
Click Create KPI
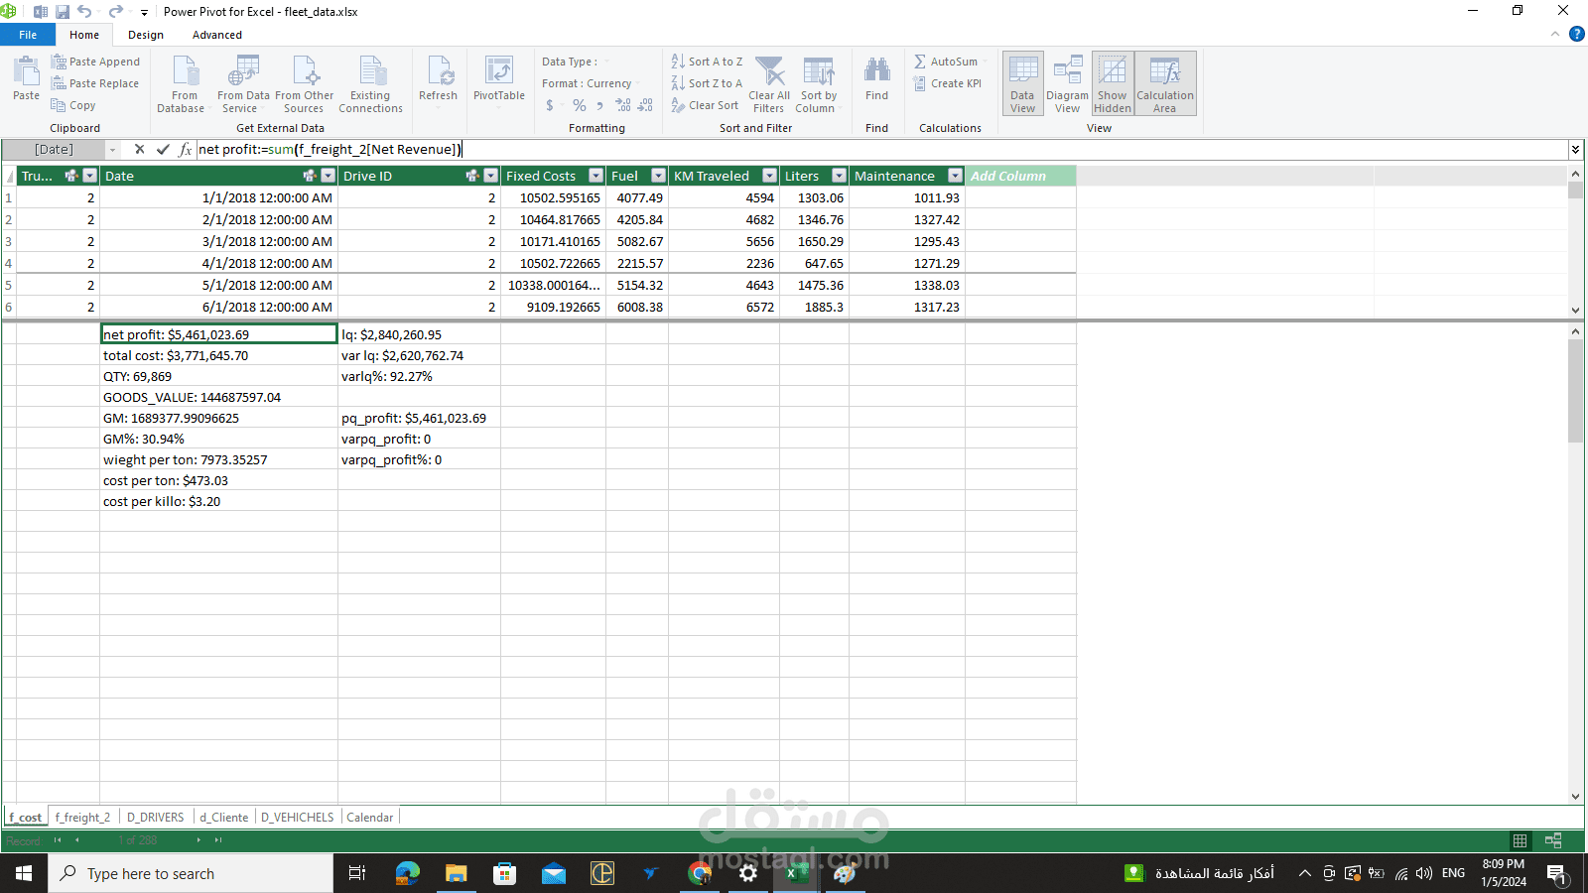(947, 83)
